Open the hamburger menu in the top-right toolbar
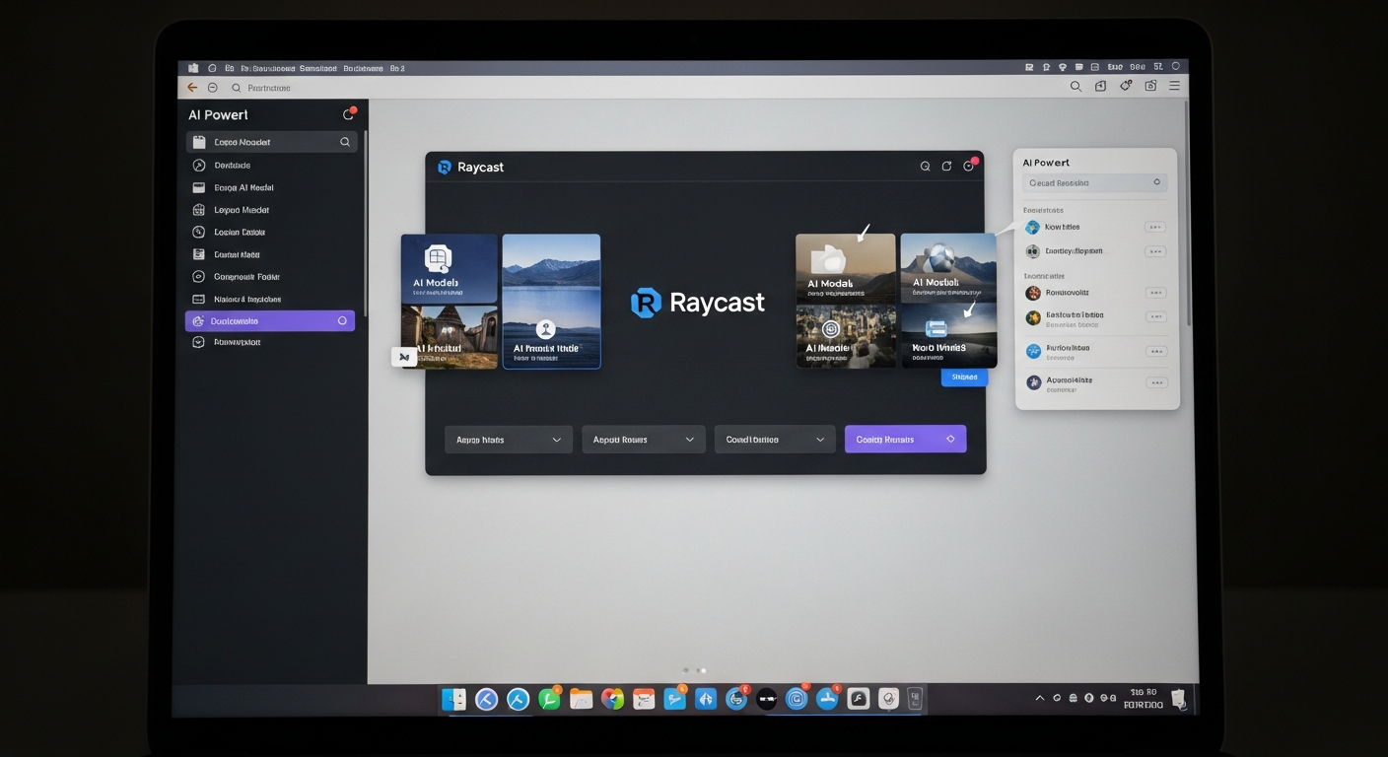This screenshot has width=1388, height=757. point(1174,87)
